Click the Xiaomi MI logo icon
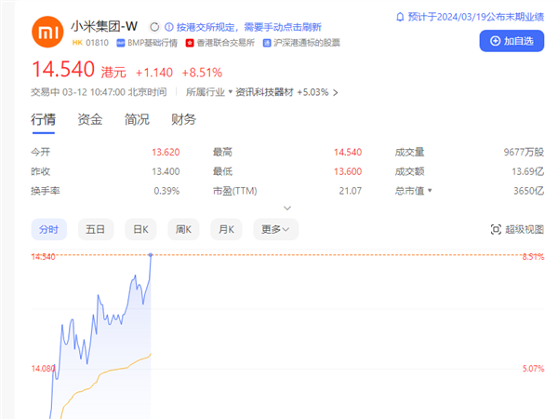The width and height of the screenshot is (558, 419). coord(46,34)
